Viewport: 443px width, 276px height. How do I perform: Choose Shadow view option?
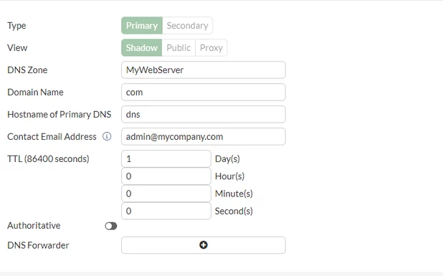pos(141,48)
